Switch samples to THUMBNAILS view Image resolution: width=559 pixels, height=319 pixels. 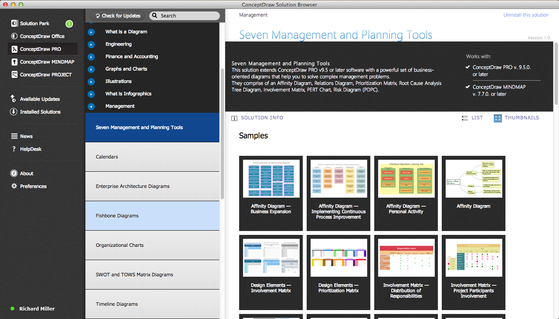[x=517, y=118]
